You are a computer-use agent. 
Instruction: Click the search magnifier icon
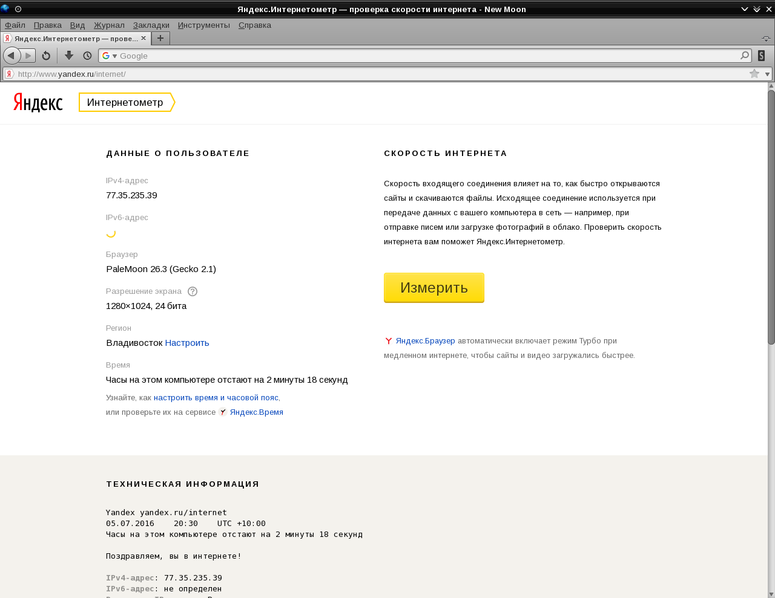pyautogui.click(x=745, y=56)
